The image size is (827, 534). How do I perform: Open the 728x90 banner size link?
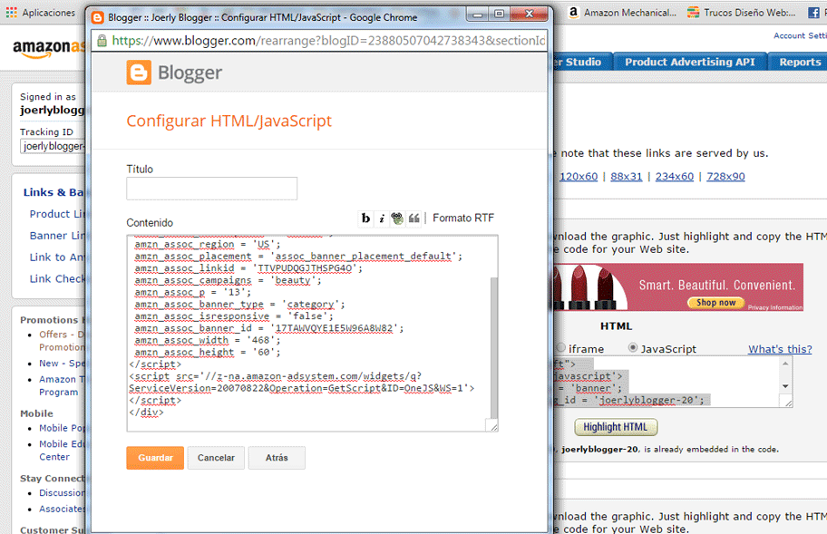725,177
